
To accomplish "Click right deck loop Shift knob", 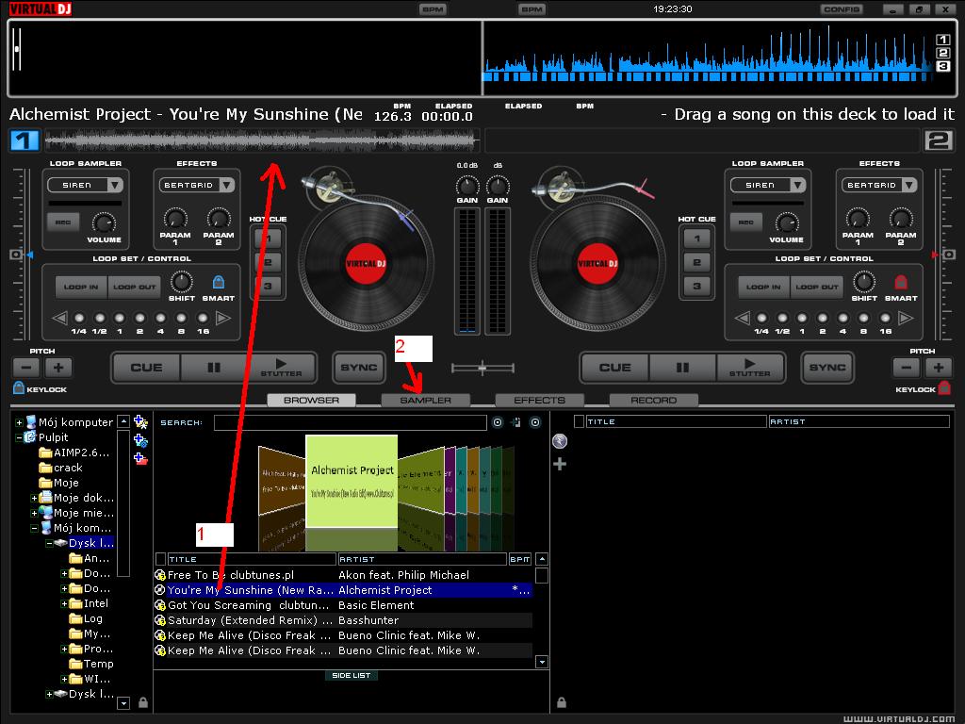I will pyautogui.click(x=864, y=283).
